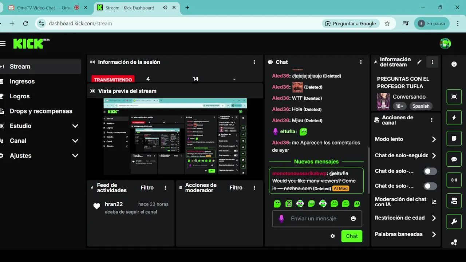The width and height of the screenshot is (466, 262).
Task: Open a new browser tab
Action: pos(187,8)
